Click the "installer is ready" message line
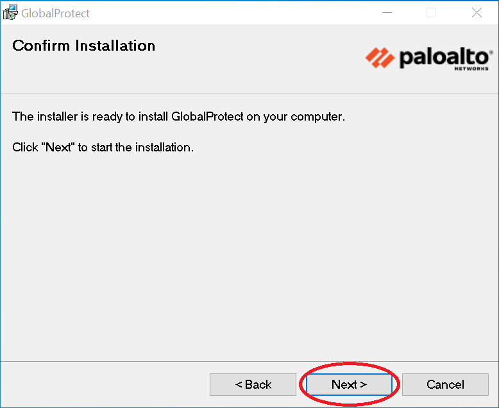Viewport: 499px width, 408px height. 179,117
